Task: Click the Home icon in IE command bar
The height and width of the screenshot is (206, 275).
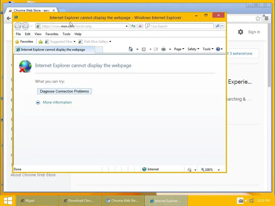Action: click(x=131, y=49)
